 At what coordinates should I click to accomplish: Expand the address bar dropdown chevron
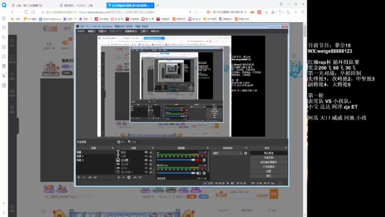[201, 12]
